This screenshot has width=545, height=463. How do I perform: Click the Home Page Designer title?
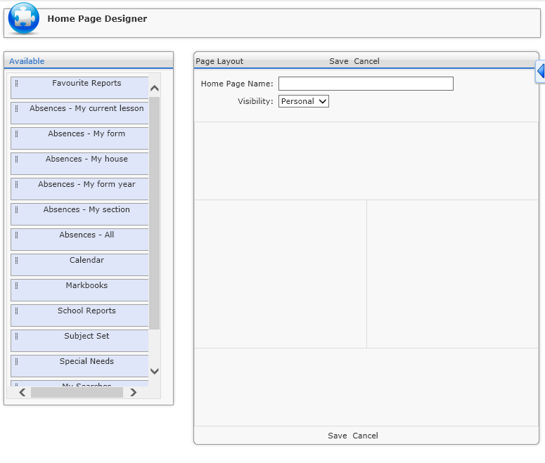(x=97, y=19)
